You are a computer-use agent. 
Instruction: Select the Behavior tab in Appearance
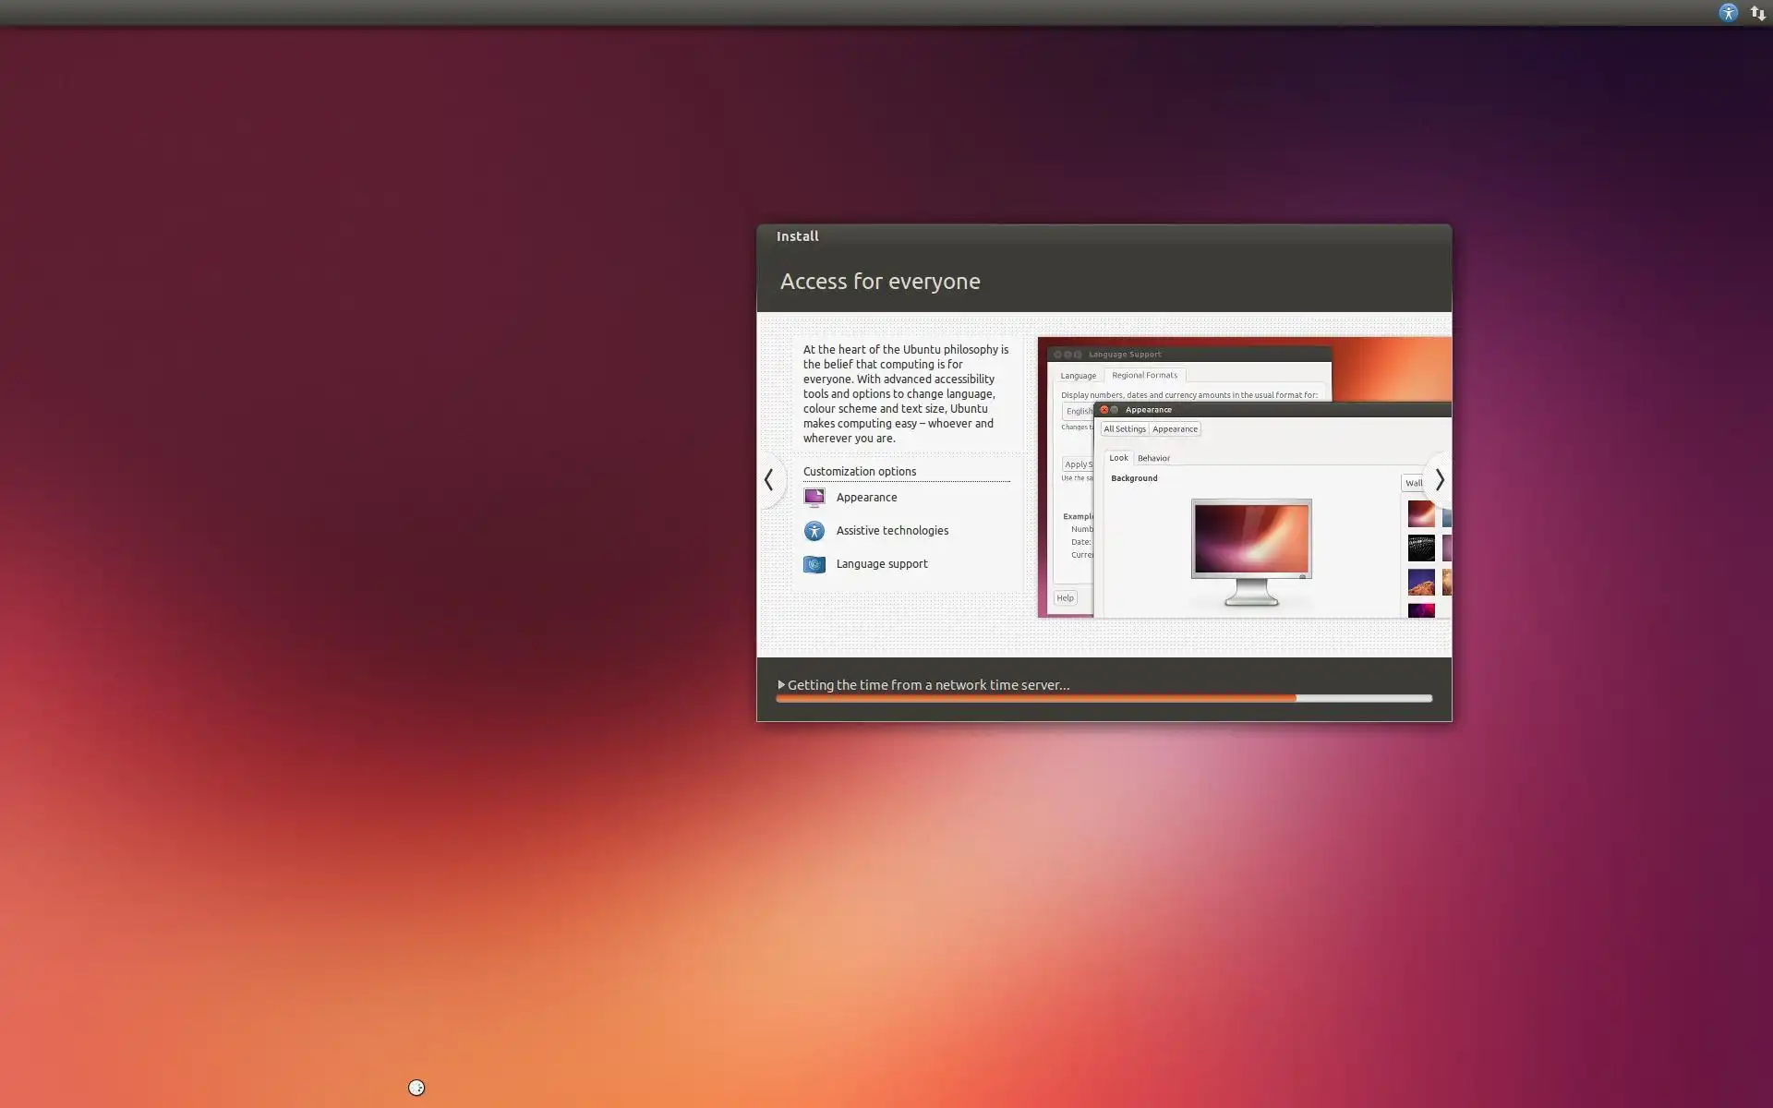click(1153, 458)
